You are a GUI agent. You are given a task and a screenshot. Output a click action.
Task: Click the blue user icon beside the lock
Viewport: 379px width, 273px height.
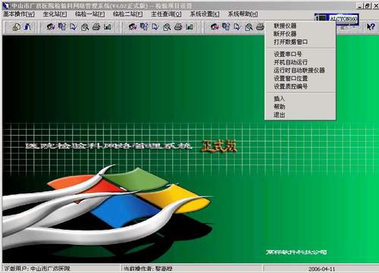(x=27, y=27)
